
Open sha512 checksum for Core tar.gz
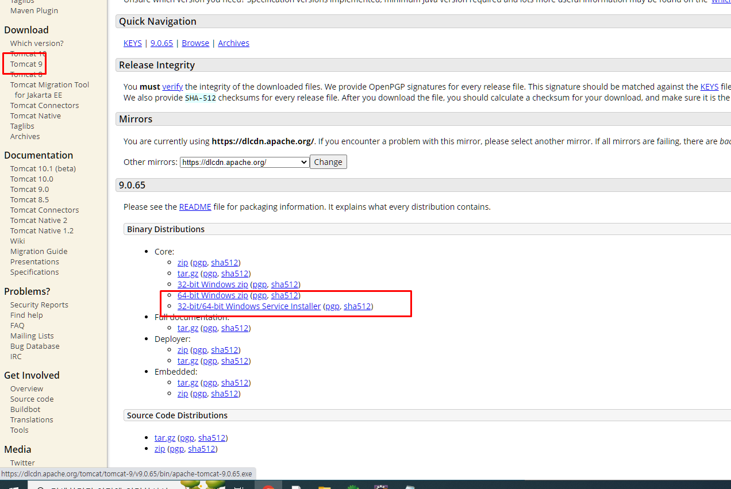coord(235,274)
